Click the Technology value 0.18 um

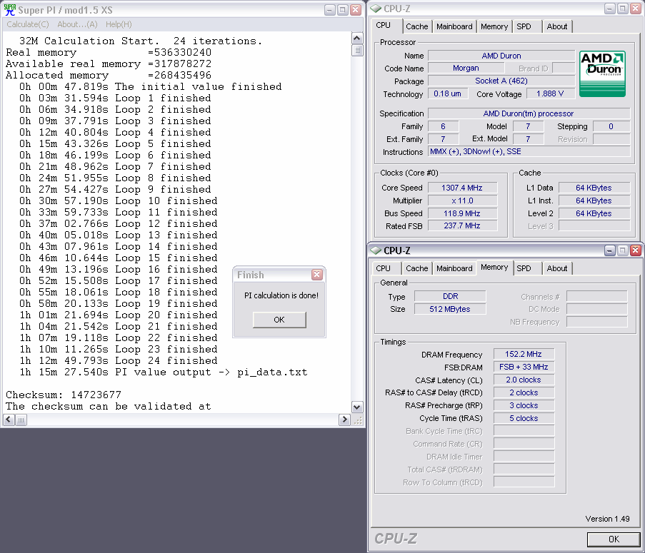447,93
